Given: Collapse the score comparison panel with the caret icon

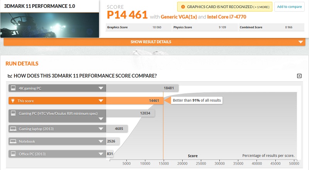Looking at the screenshot, I should [299, 76].
